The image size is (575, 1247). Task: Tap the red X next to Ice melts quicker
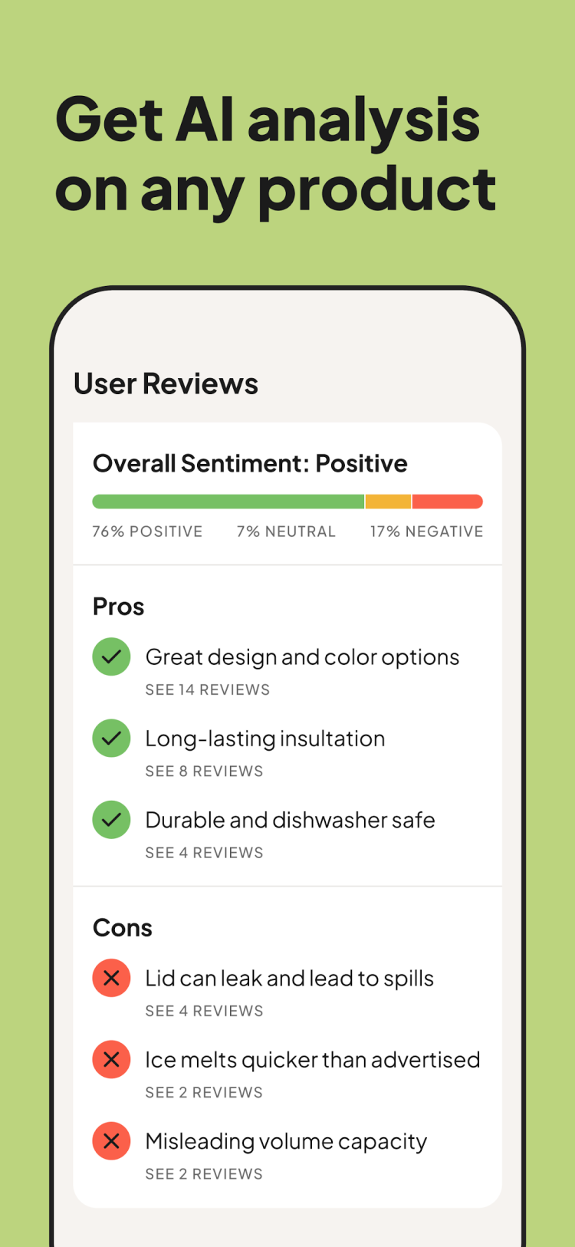pos(111,1060)
